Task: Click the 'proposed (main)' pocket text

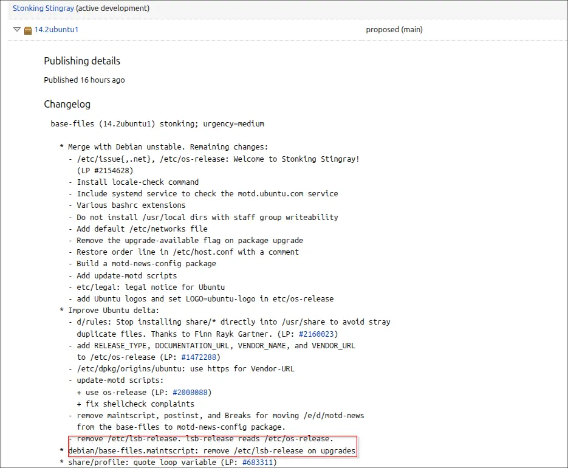Action: 394,29
